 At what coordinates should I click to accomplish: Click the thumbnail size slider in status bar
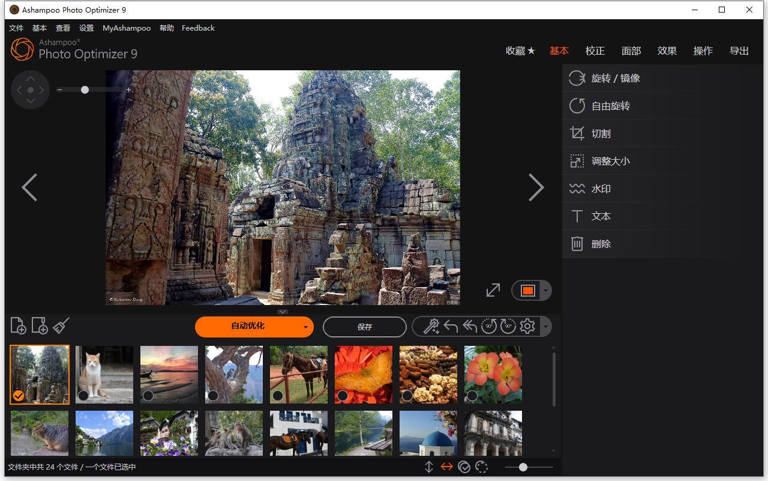[x=523, y=467]
